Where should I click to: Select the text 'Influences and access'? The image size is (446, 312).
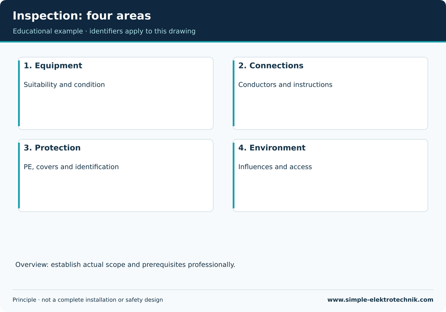pos(275,167)
